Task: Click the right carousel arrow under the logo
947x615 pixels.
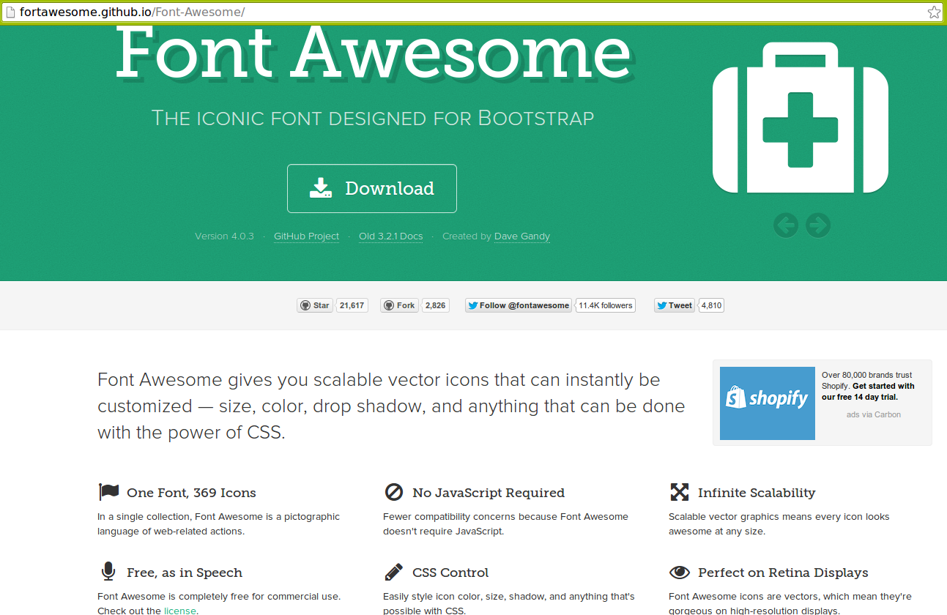Action: pyautogui.click(x=817, y=225)
